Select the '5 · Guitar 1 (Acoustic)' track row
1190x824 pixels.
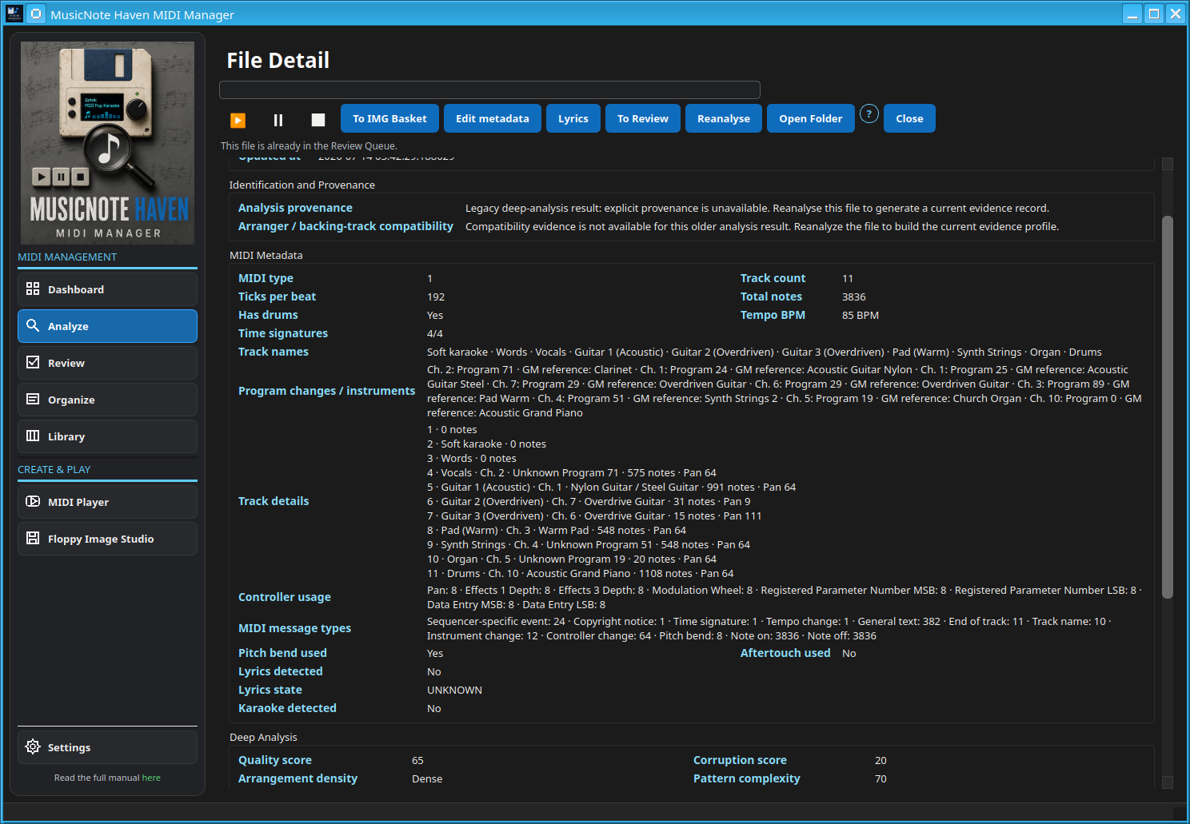pos(611,487)
